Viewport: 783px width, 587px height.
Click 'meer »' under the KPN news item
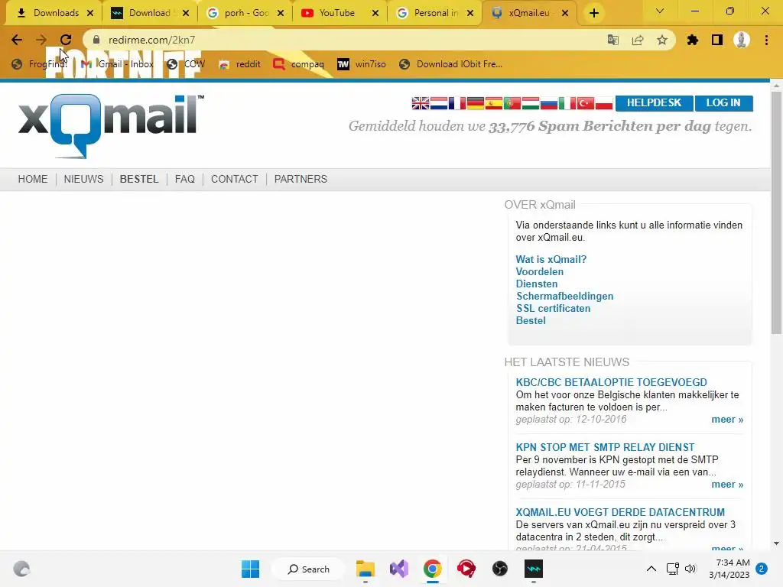pyautogui.click(x=727, y=484)
